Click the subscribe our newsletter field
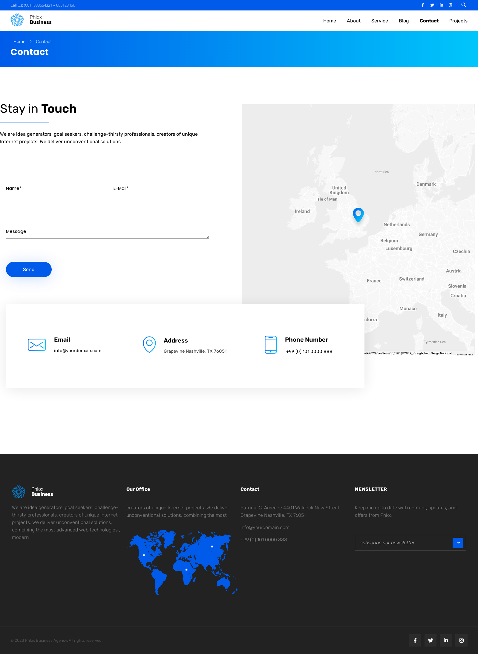 403,543
